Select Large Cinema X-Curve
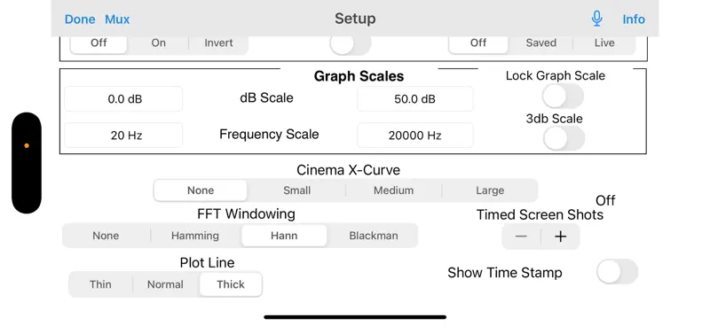Image resolution: width=710 pixels, height=326 pixels. coord(490,190)
